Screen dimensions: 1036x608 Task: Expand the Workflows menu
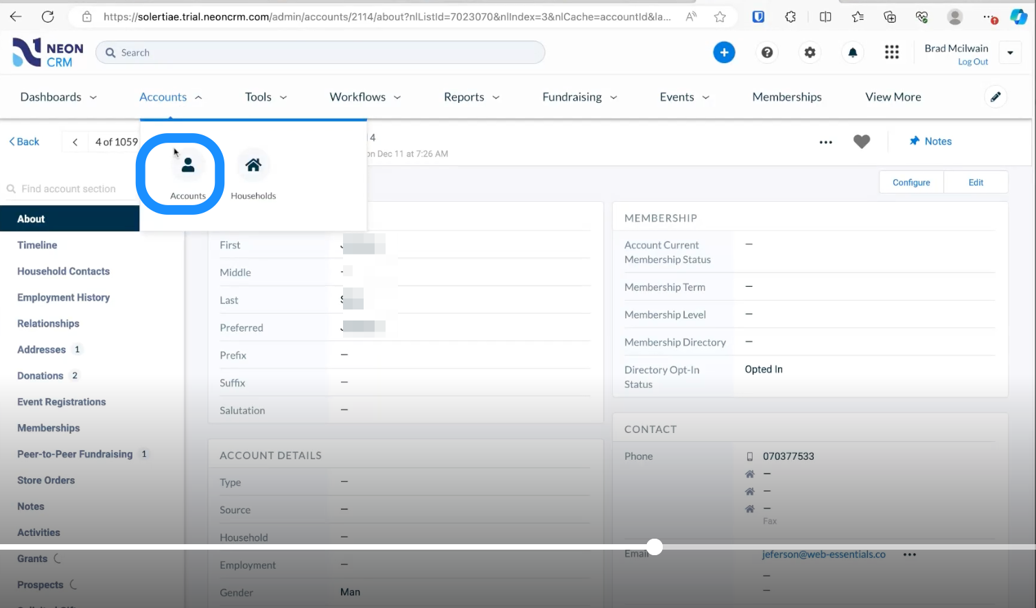[x=365, y=97]
